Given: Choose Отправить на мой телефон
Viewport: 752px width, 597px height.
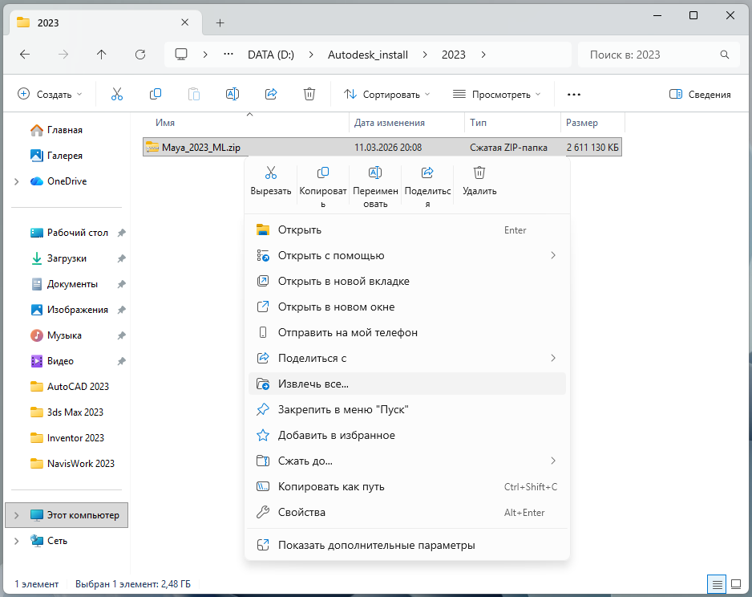Looking at the screenshot, I should pyautogui.click(x=407, y=332).
